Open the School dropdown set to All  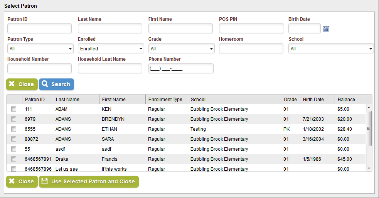click(331, 49)
